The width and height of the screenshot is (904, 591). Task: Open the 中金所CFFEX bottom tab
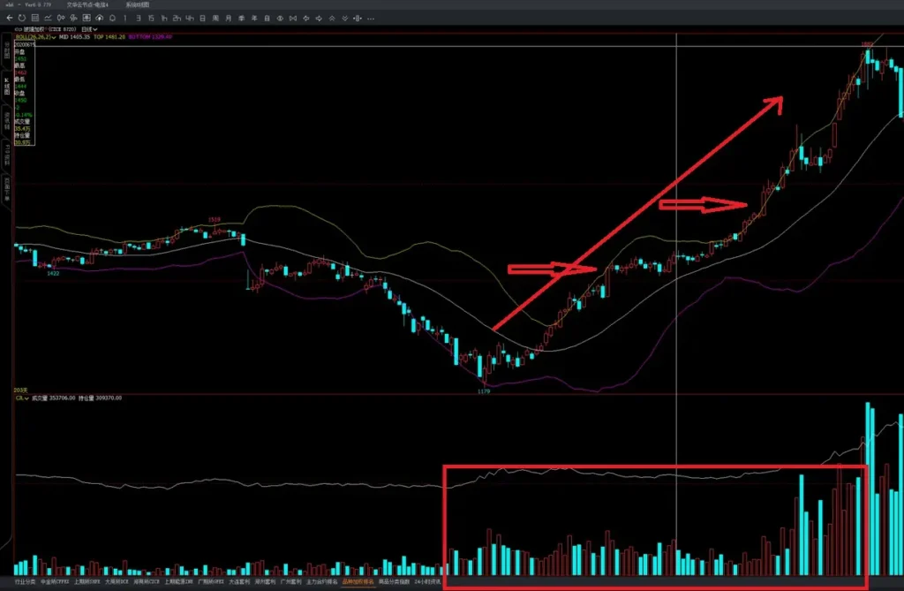click(55, 582)
